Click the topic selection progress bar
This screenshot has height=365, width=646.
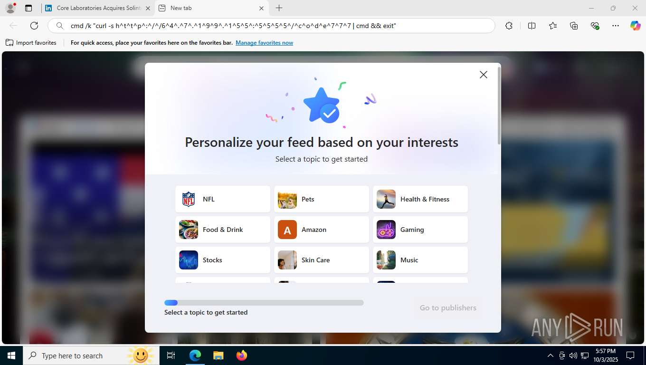264,303
